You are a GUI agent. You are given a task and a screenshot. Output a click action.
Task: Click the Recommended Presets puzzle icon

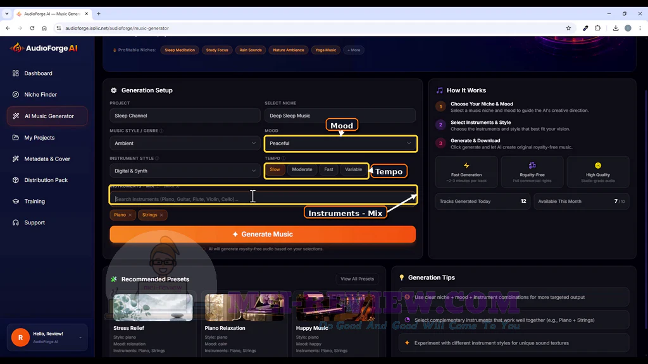114,279
